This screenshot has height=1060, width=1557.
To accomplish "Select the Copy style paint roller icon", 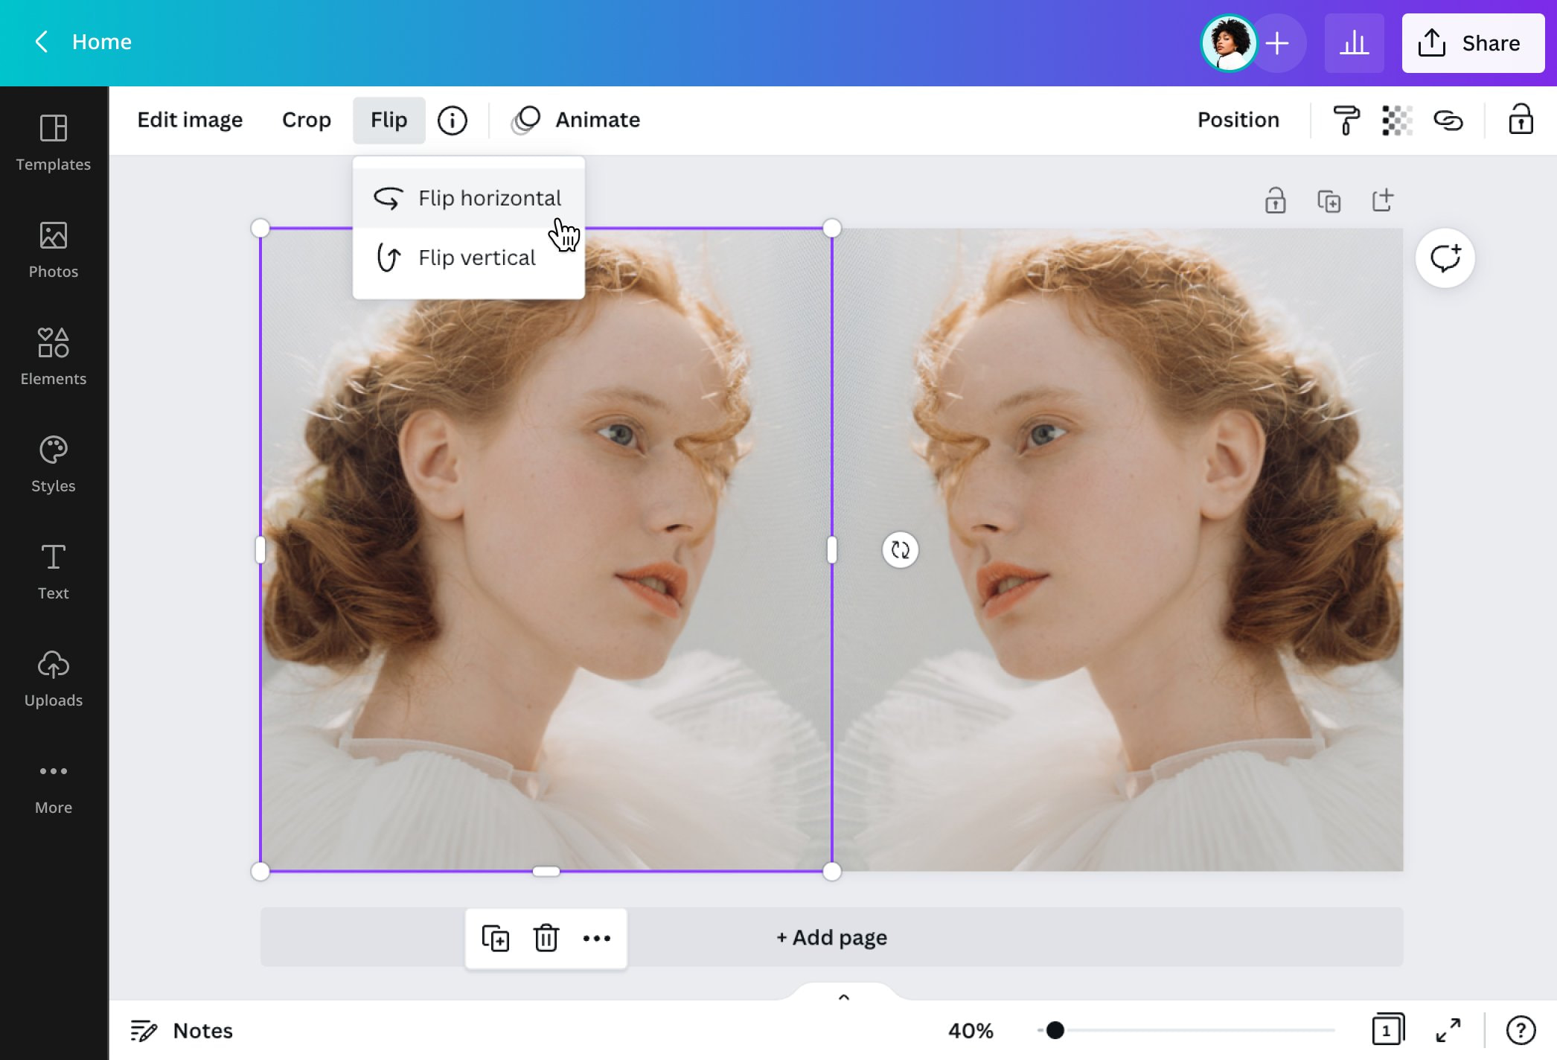I will [x=1346, y=119].
